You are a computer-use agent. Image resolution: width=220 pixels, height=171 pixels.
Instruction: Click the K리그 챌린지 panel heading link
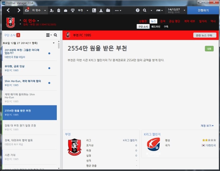[x=152, y=134]
